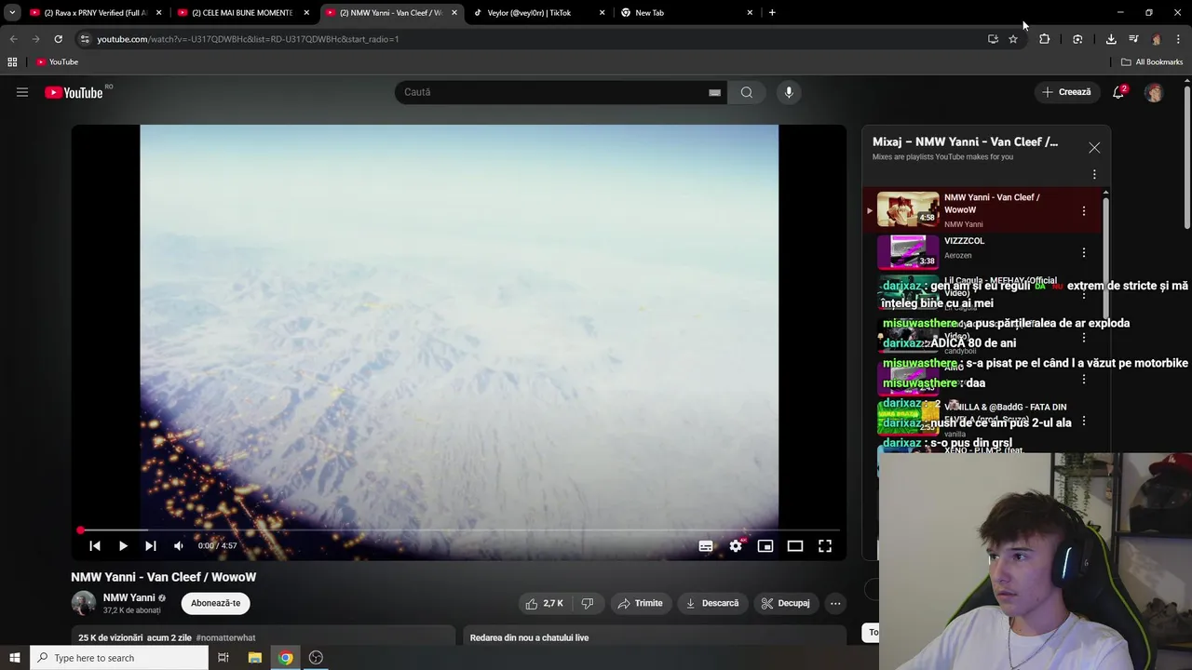Open the All Bookmarks folder
This screenshot has width=1192, height=670.
tap(1152, 62)
